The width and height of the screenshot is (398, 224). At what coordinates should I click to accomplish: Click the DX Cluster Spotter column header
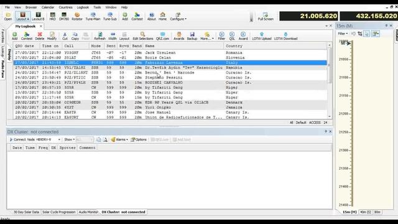[68, 147]
